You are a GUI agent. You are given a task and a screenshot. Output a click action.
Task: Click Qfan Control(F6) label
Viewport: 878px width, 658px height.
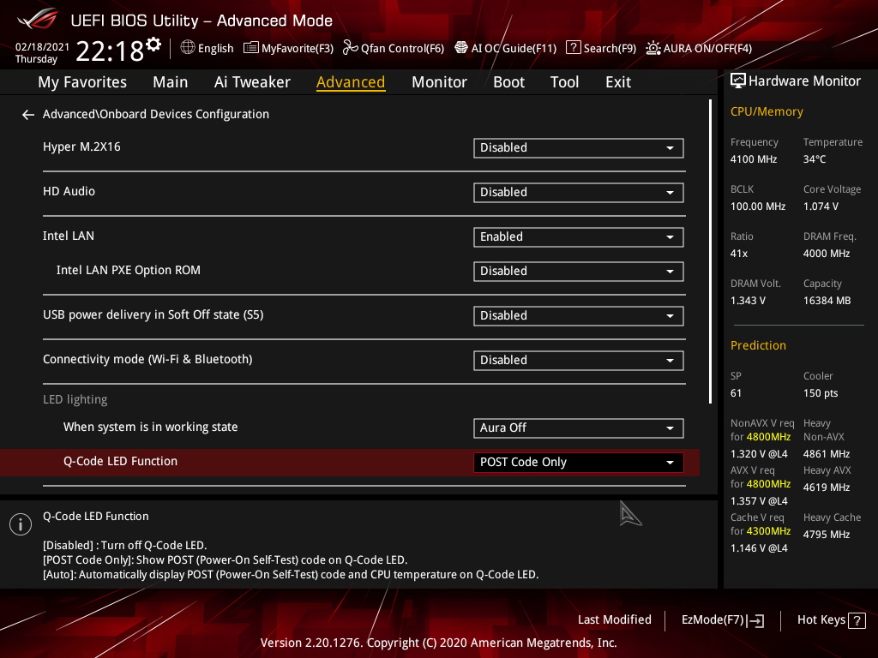[403, 49]
